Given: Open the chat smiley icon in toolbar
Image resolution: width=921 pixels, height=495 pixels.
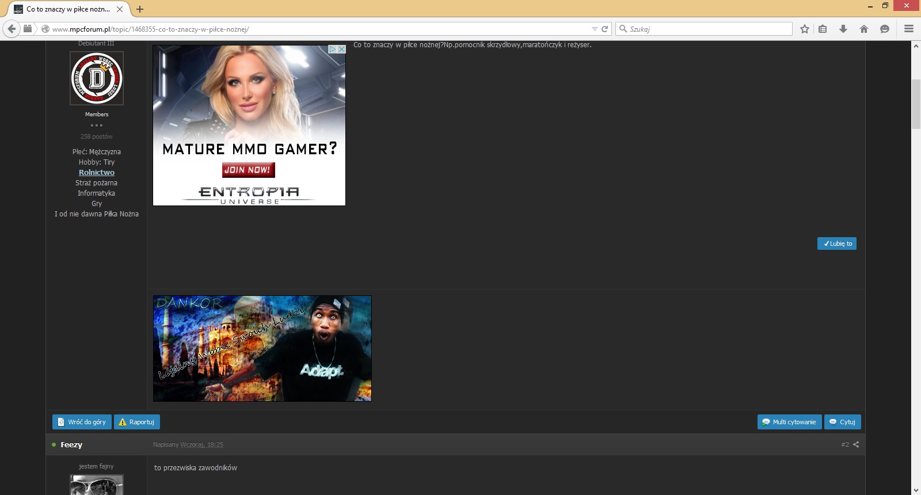Looking at the screenshot, I should pyautogui.click(x=885, y=29).
